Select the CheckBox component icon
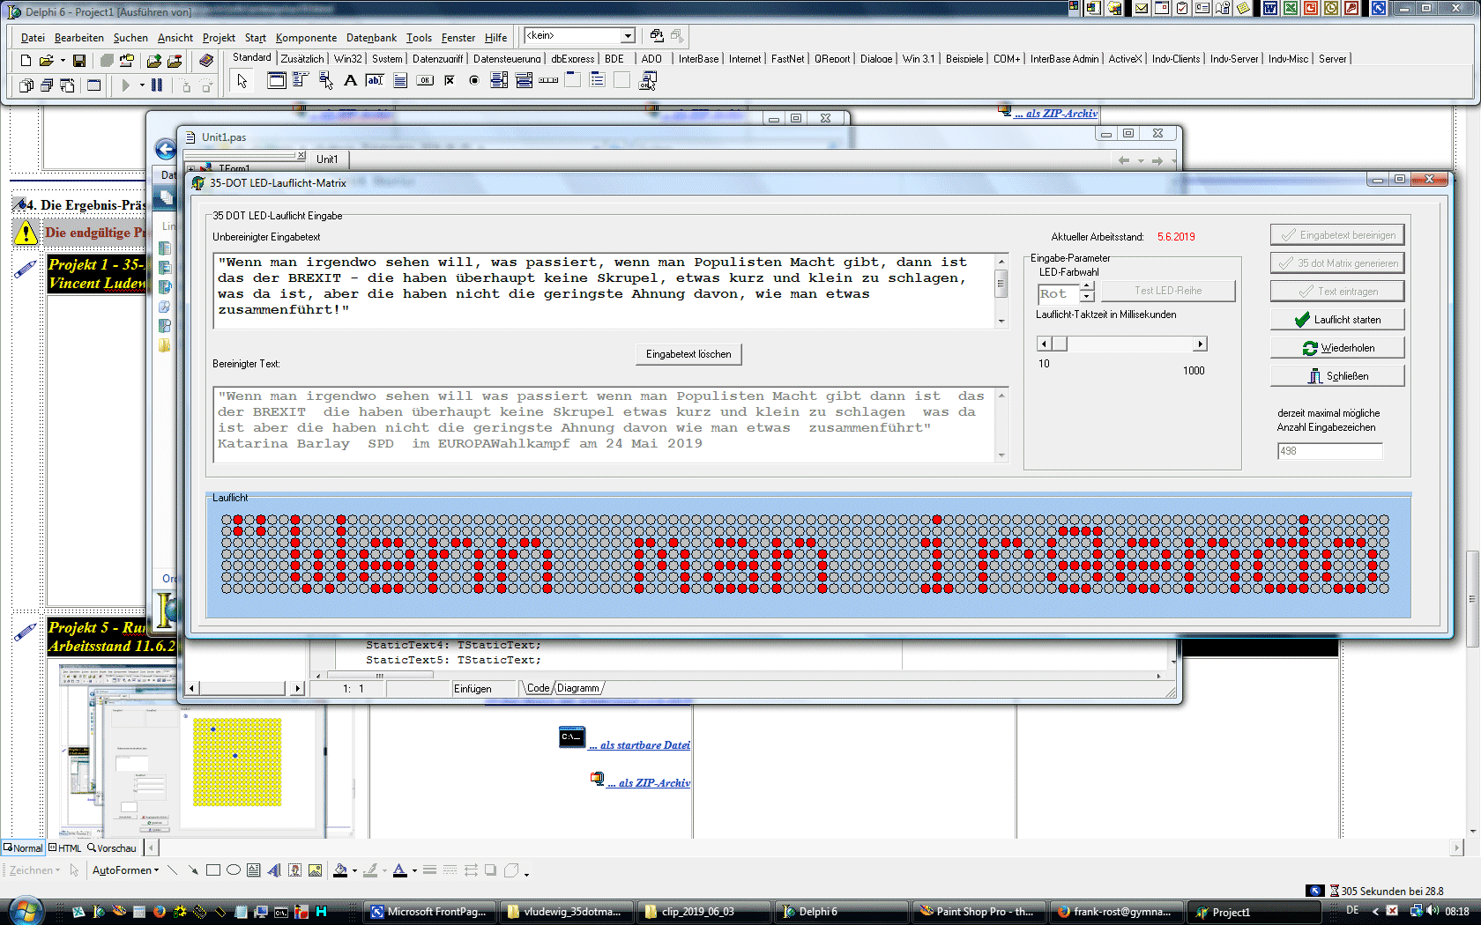Viewport: 1481px width, 925px height. point(450,81)
